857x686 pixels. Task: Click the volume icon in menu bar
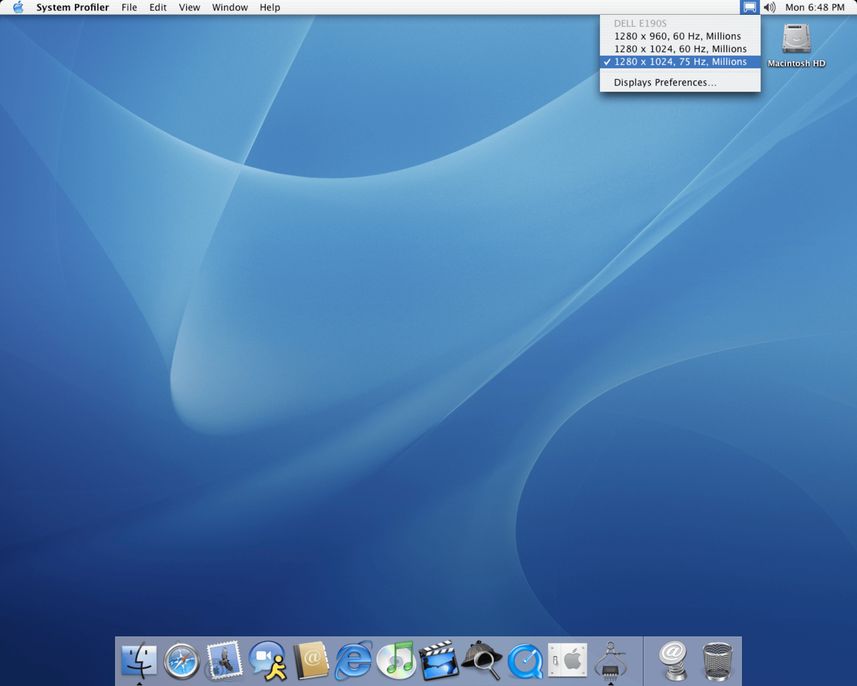coord(770,7)
